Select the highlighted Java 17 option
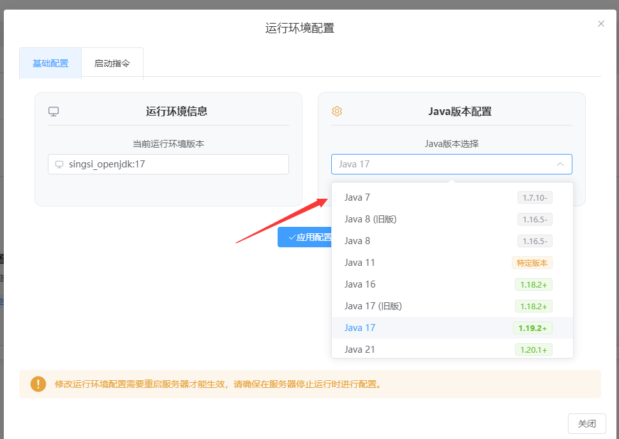 click(x=360, y=328)
